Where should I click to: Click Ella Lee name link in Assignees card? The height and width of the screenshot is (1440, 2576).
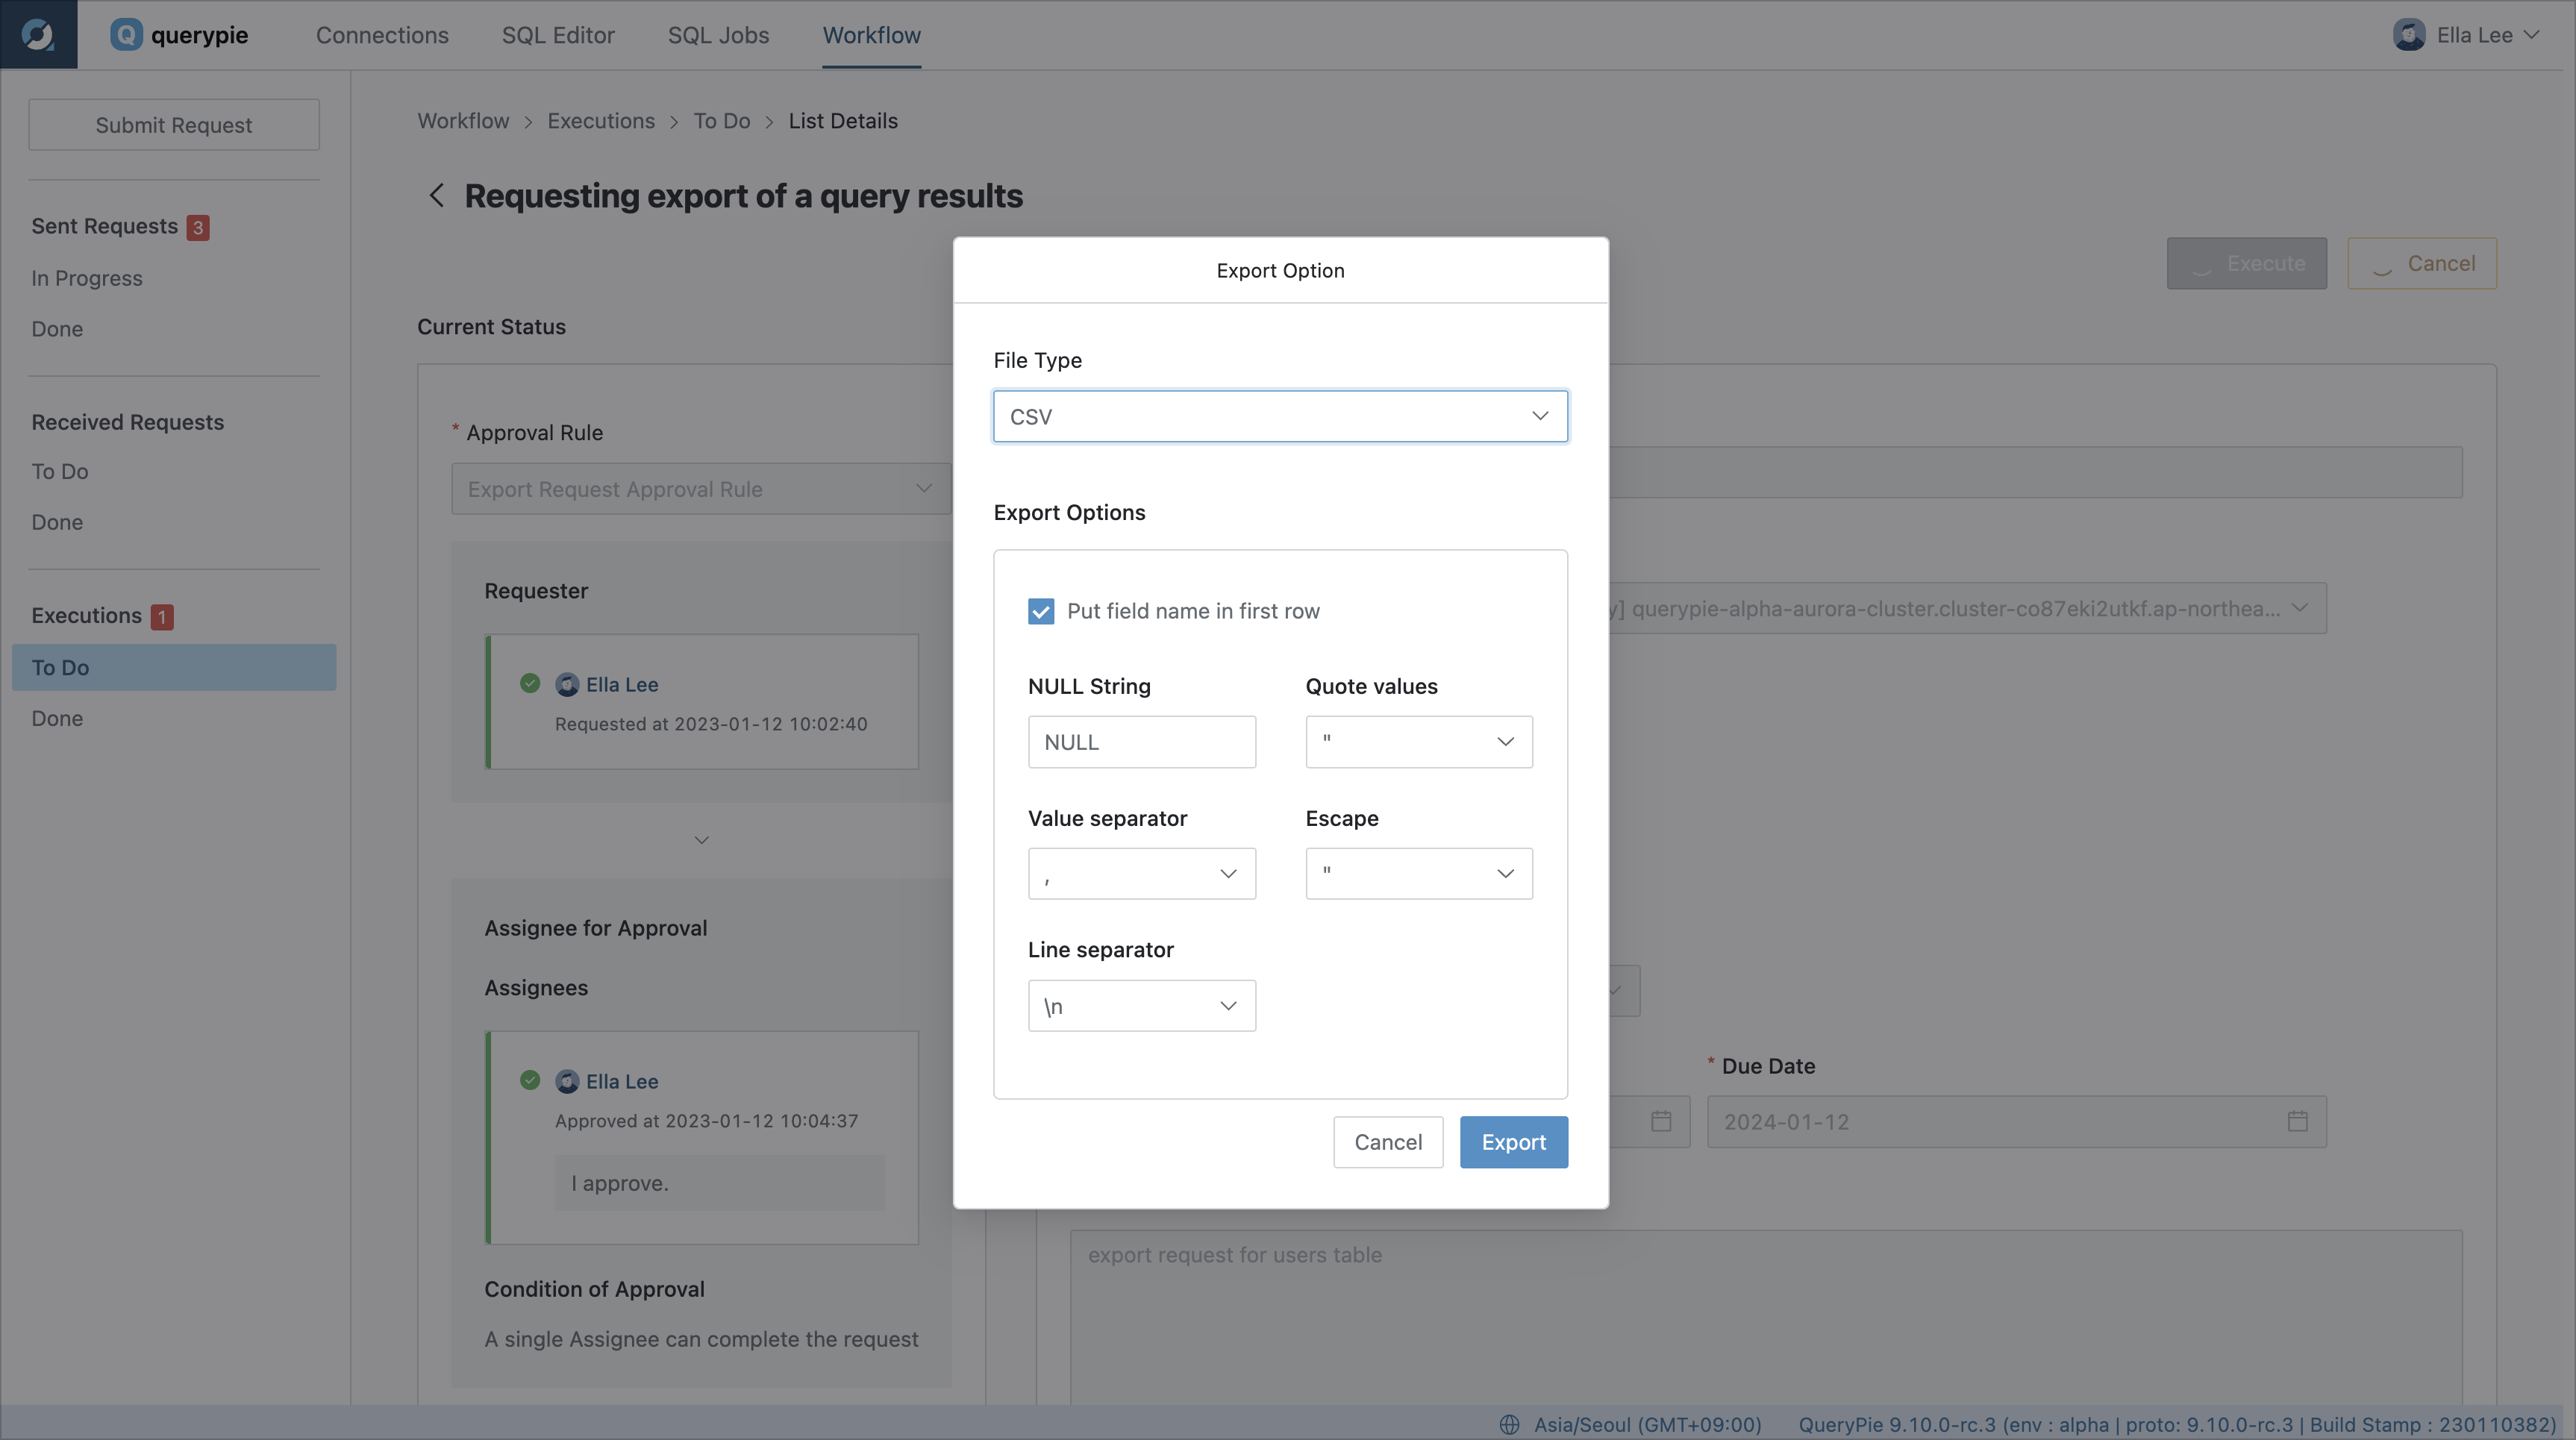click(622, 1082)
